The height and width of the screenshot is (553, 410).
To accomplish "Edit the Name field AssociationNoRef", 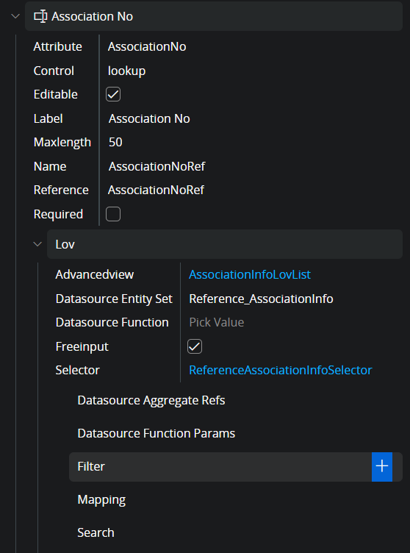I will tap(157, 166).
